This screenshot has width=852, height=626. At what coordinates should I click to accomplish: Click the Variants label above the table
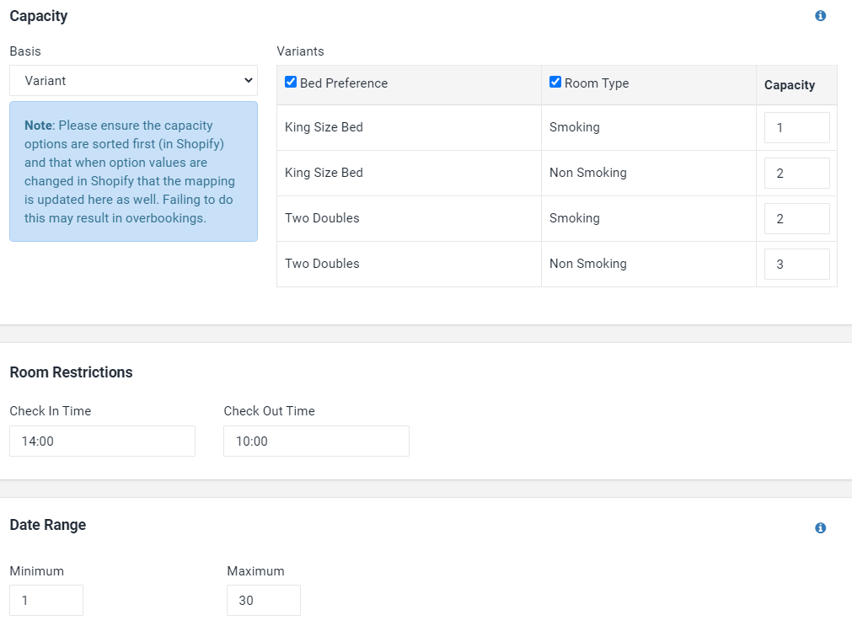(300, 51)
